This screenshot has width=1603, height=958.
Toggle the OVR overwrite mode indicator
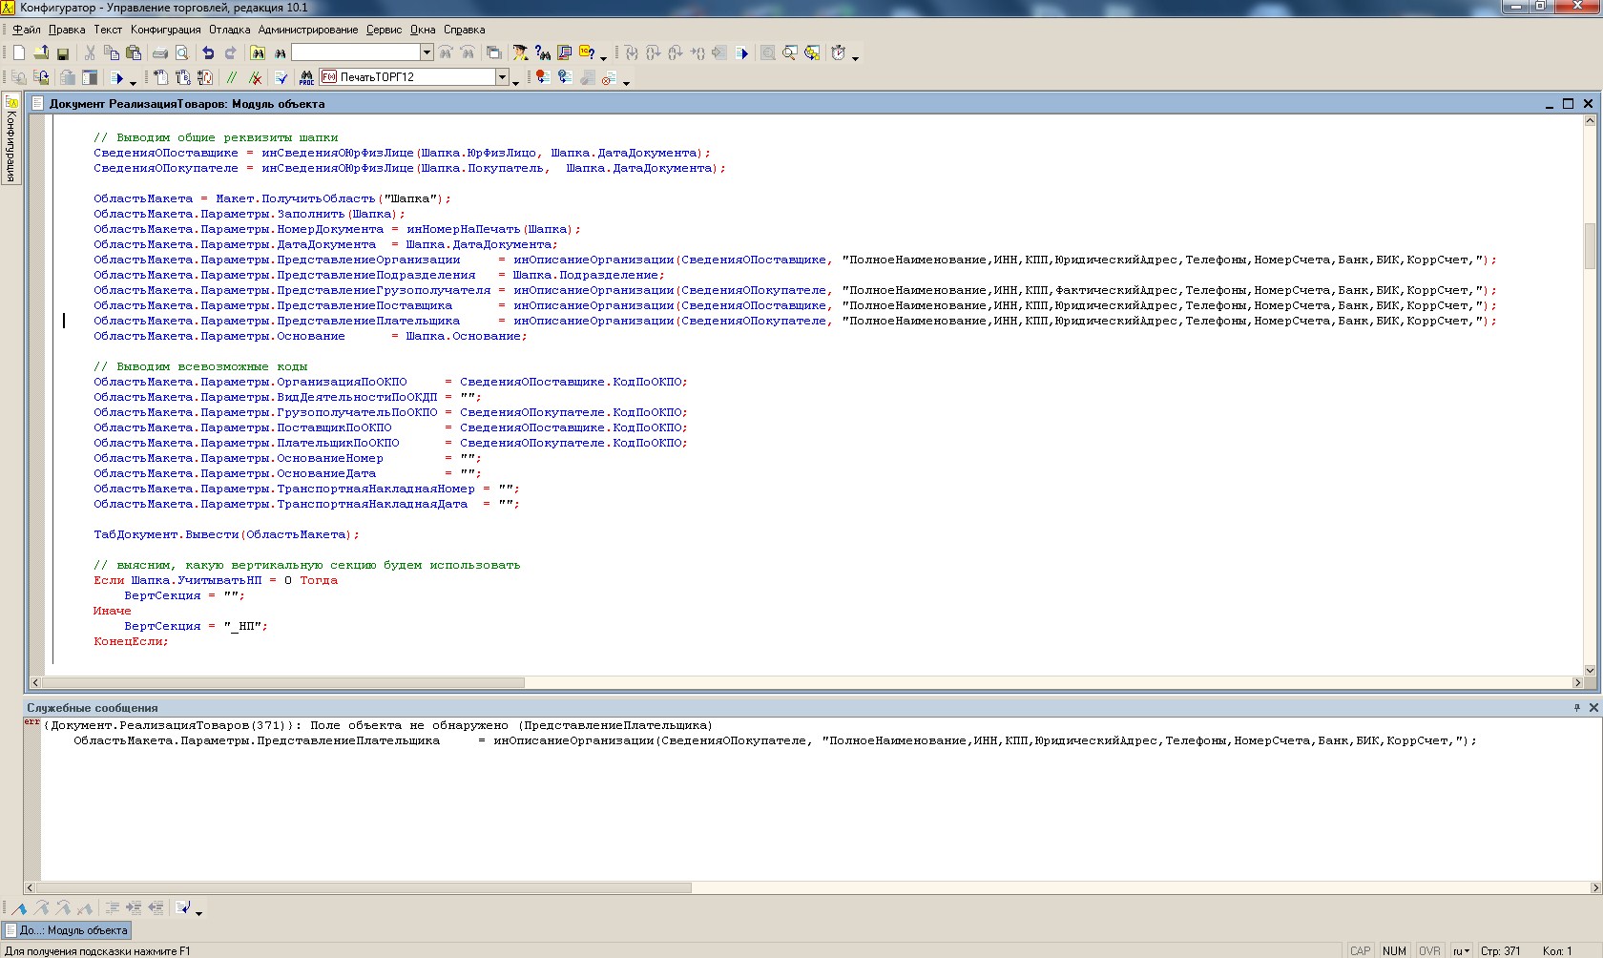tap(1428, 950)
